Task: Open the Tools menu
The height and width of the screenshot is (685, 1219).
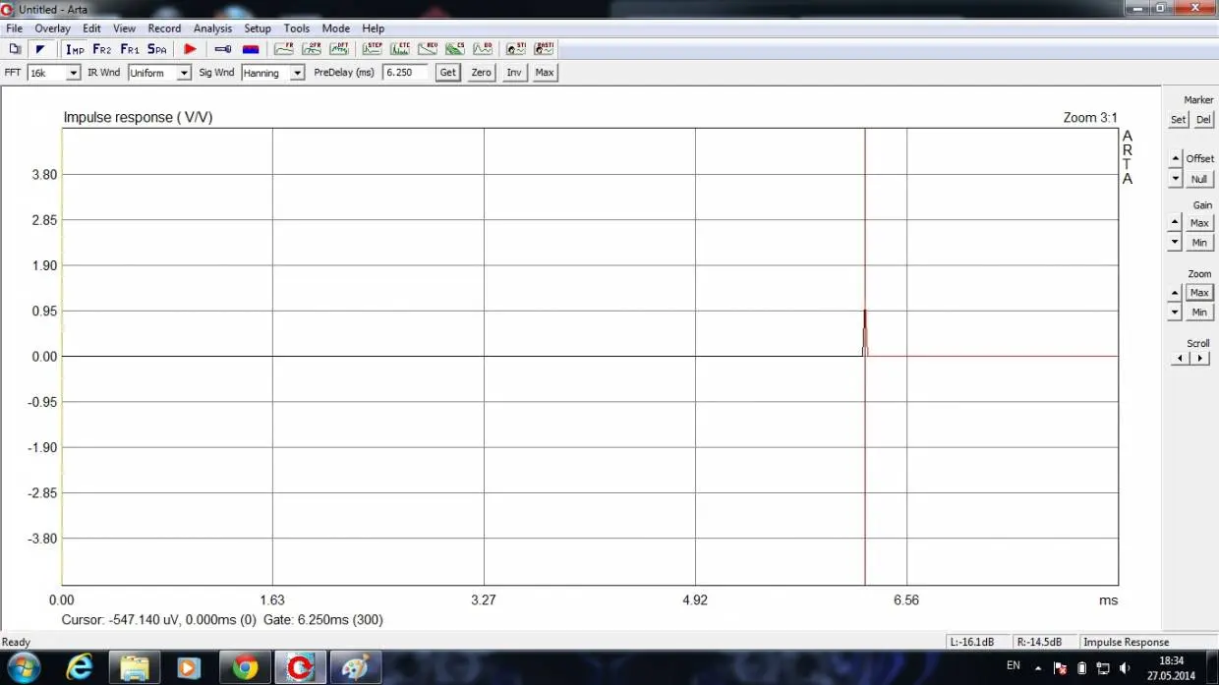Action: 296,29
